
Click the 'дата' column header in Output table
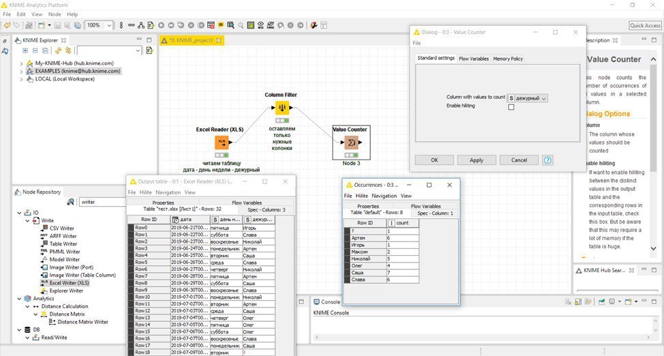point(190,220)
